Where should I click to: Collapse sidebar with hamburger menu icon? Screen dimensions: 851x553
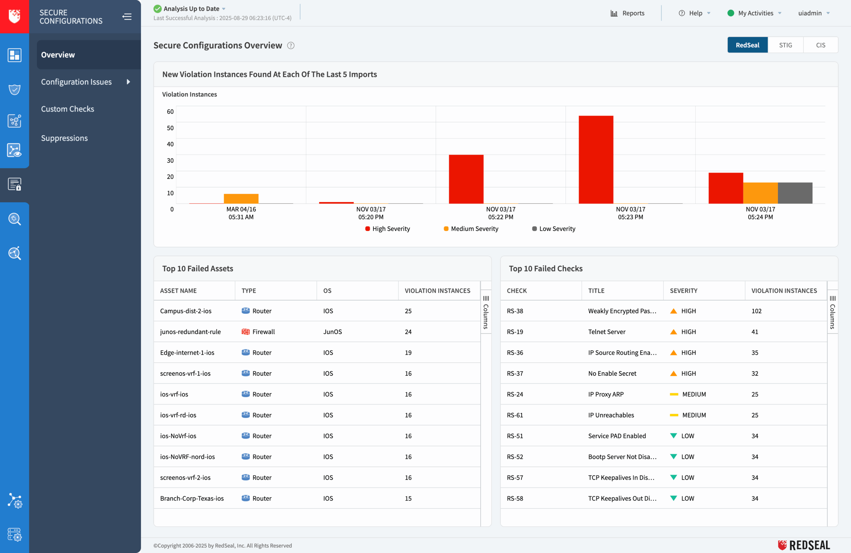click(x=127, y=16)
